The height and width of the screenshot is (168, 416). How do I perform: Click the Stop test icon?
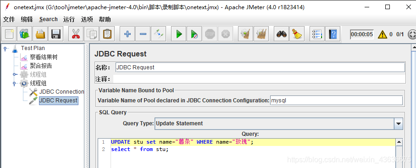tap(210, 34)
